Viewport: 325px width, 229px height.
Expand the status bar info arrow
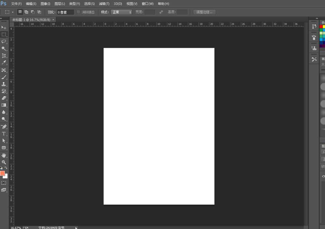(76, 228)
